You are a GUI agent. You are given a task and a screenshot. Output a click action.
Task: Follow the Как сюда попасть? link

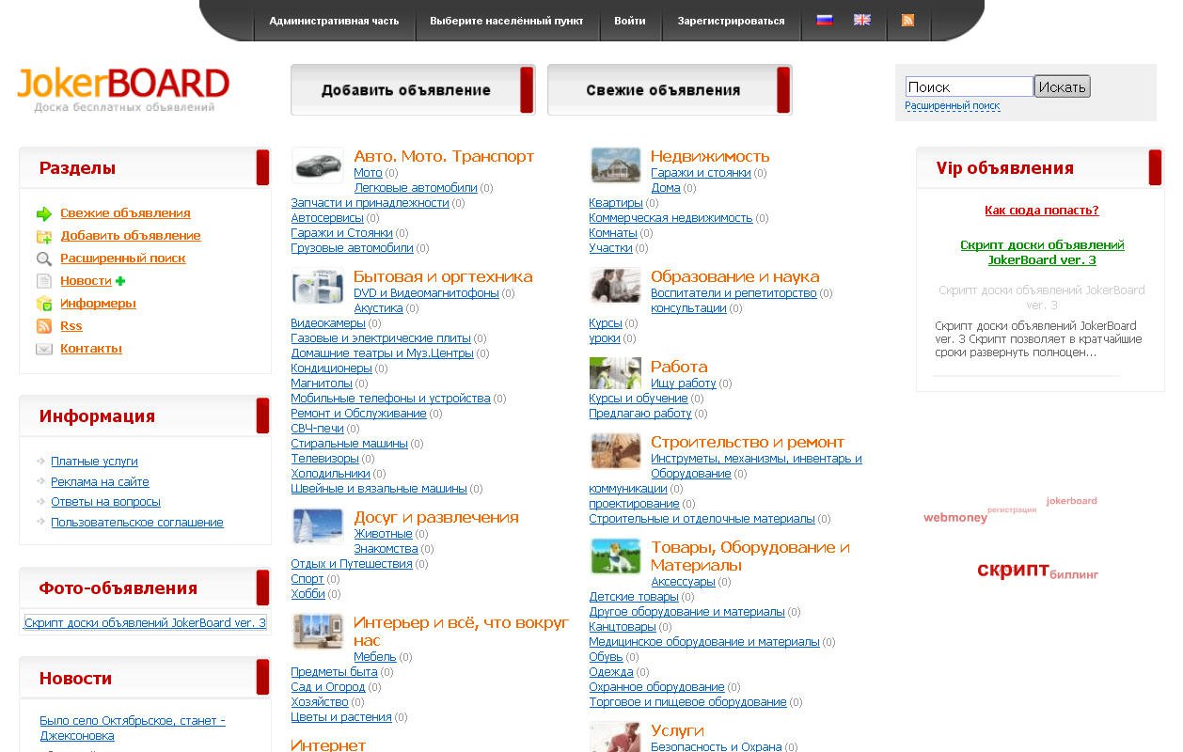[x=1041, y=211]
